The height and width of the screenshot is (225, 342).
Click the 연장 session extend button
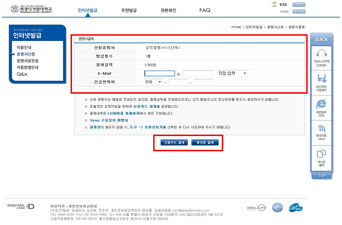[x=299, y=5]
